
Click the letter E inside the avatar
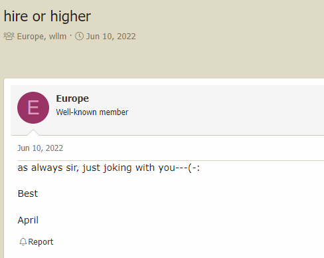click(33, 108)
